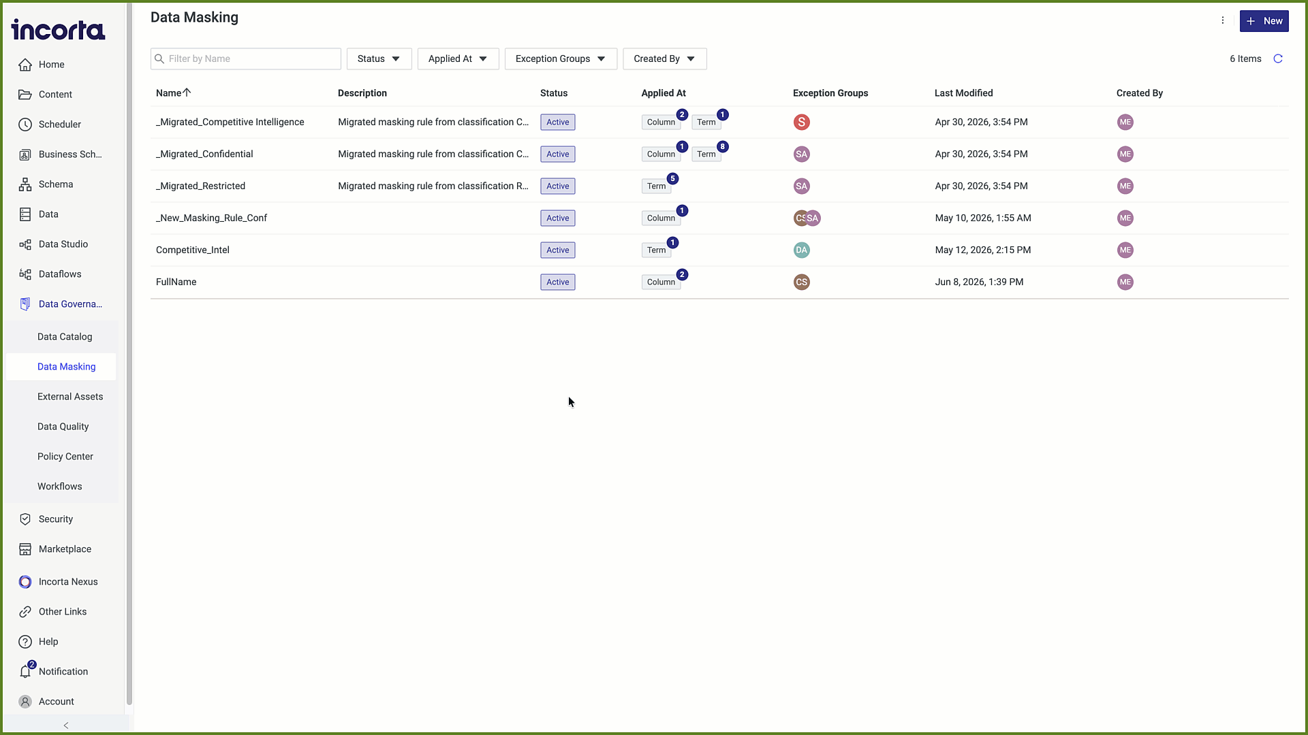Image resolution: width=1308 pixels, height=735 pixels.
Task: Open the Marketplace store icon
Action: coord(25,549)
